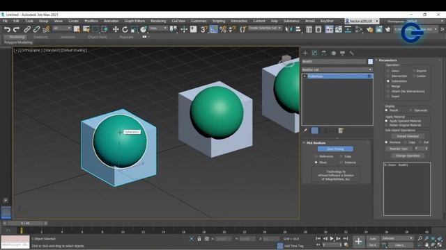
Task: Open the Modify command panel tab
Action: tap(314, 53)
